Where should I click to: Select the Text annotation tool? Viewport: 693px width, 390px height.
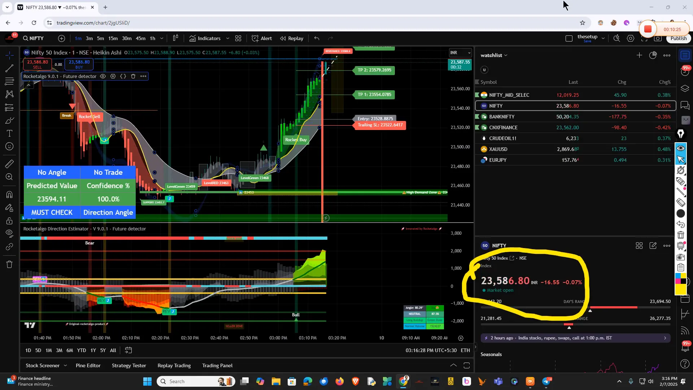(x=9, y=133)
